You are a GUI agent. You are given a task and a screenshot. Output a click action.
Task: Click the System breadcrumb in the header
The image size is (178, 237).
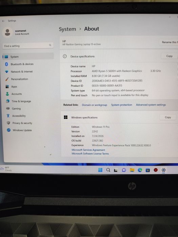coord(67,29)
